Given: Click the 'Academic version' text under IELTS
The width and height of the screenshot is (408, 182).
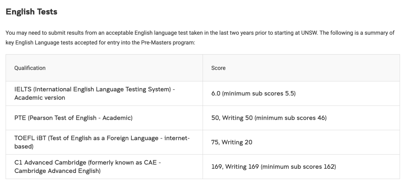Looking at the screenshot, I should [40, 98].
